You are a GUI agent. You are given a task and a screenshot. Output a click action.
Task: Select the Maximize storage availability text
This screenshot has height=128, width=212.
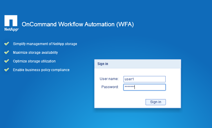[x=35, y=53]
